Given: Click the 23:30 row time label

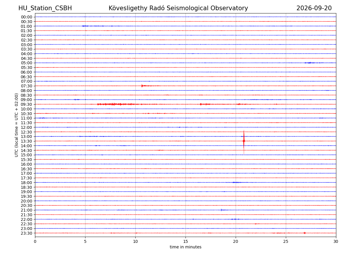Looking at the screenshot, I should 26,233.
